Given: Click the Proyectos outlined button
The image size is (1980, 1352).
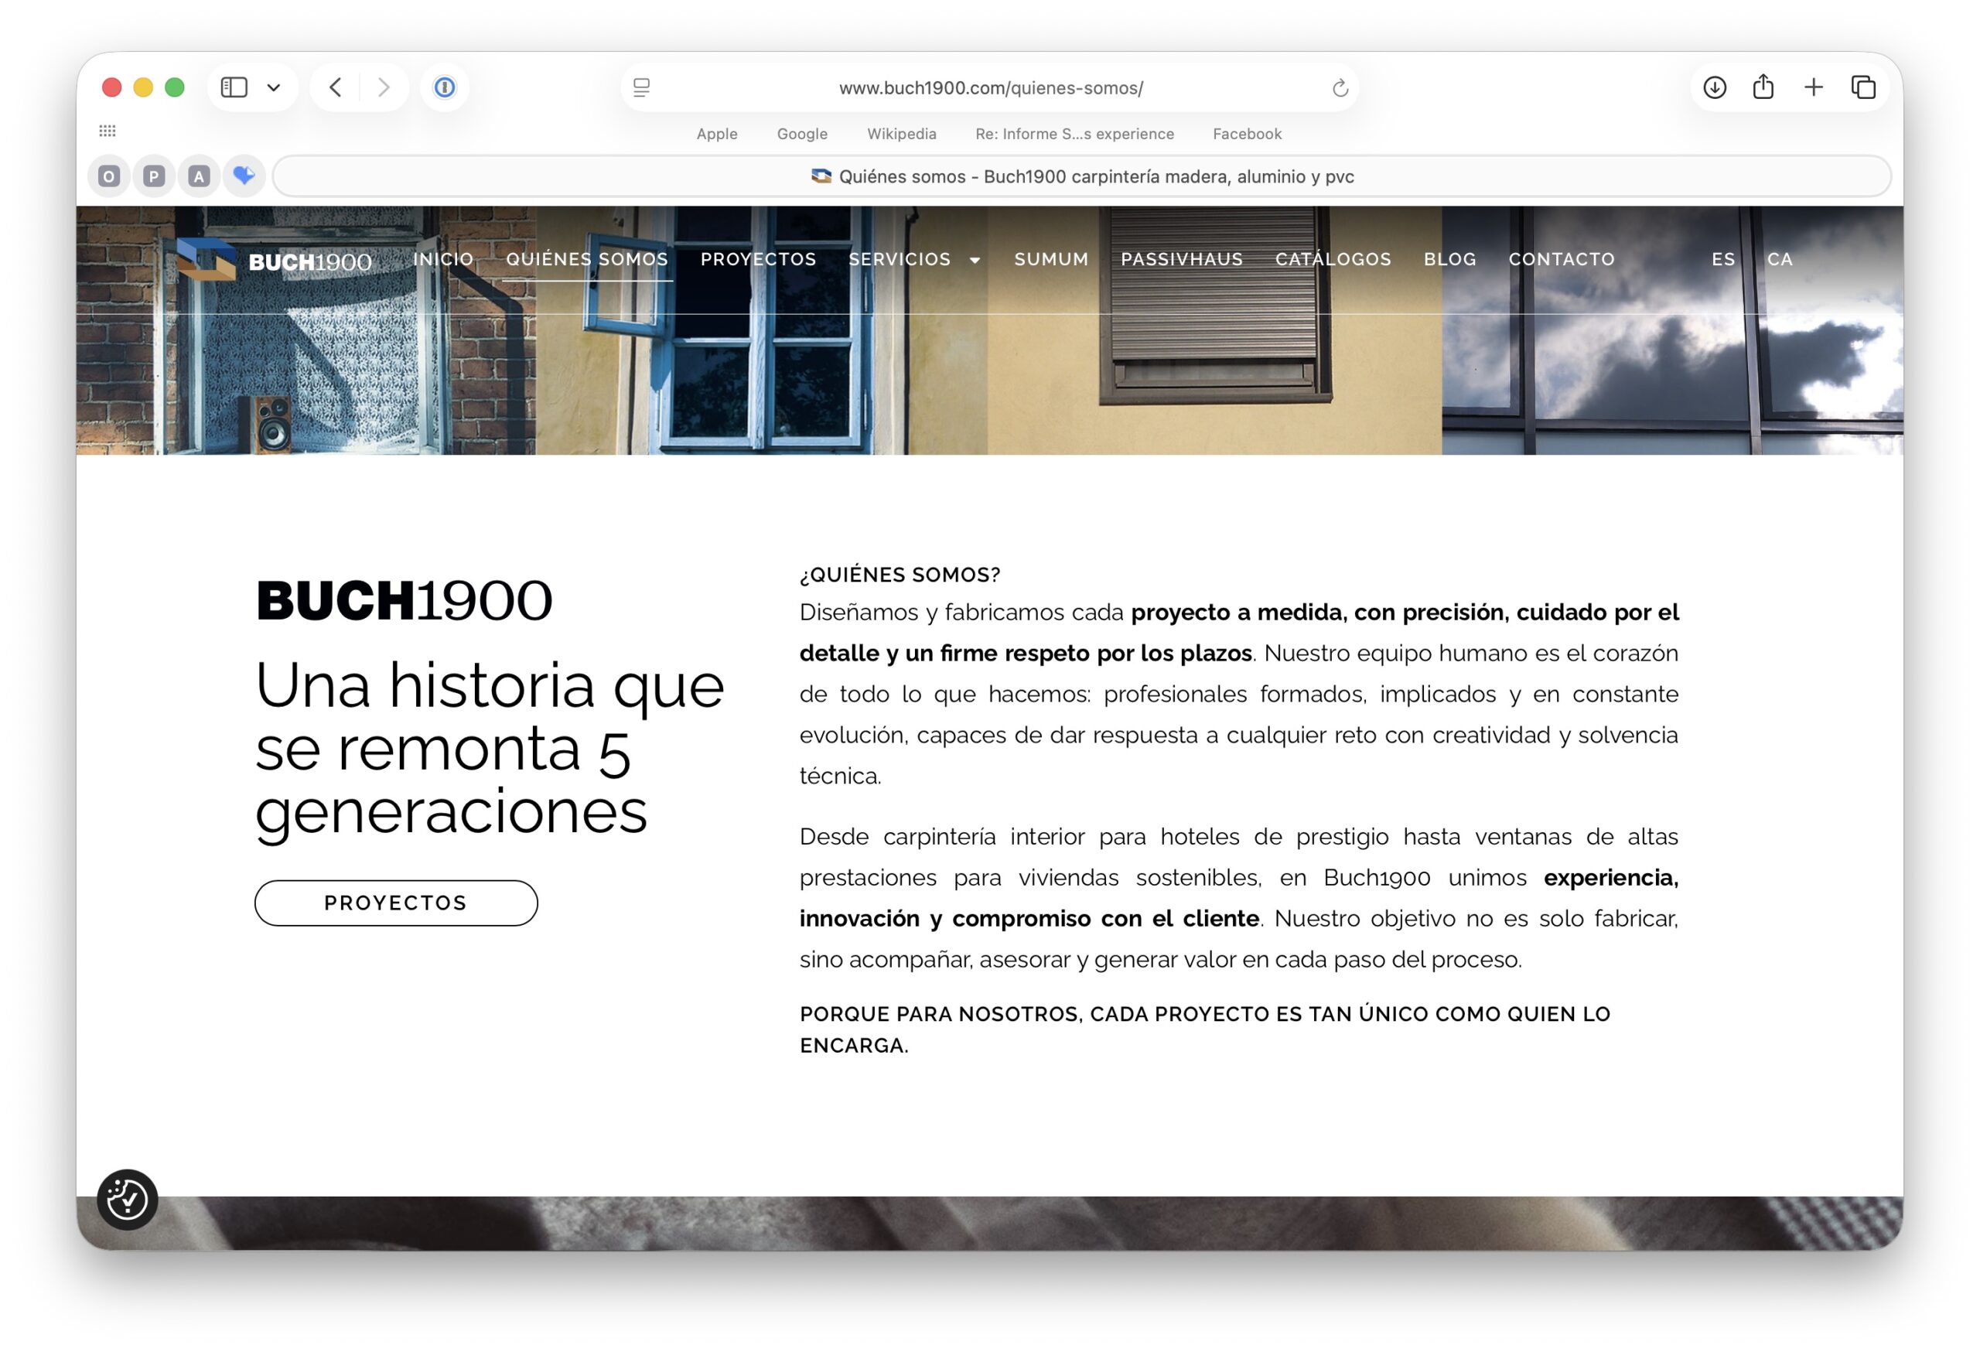Looking at the screenshot, I should 396,902.
